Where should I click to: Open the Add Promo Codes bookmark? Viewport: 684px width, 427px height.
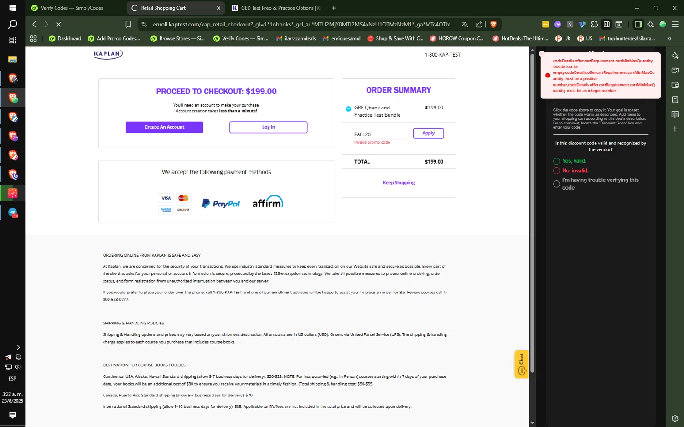114,39
